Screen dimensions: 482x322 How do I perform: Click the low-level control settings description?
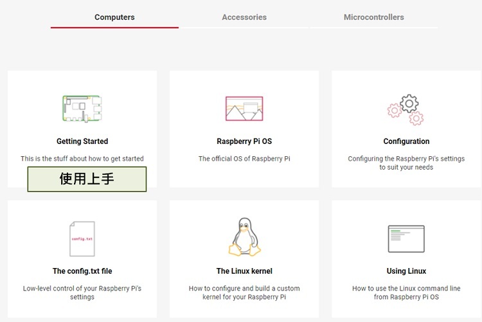point(82,293)
